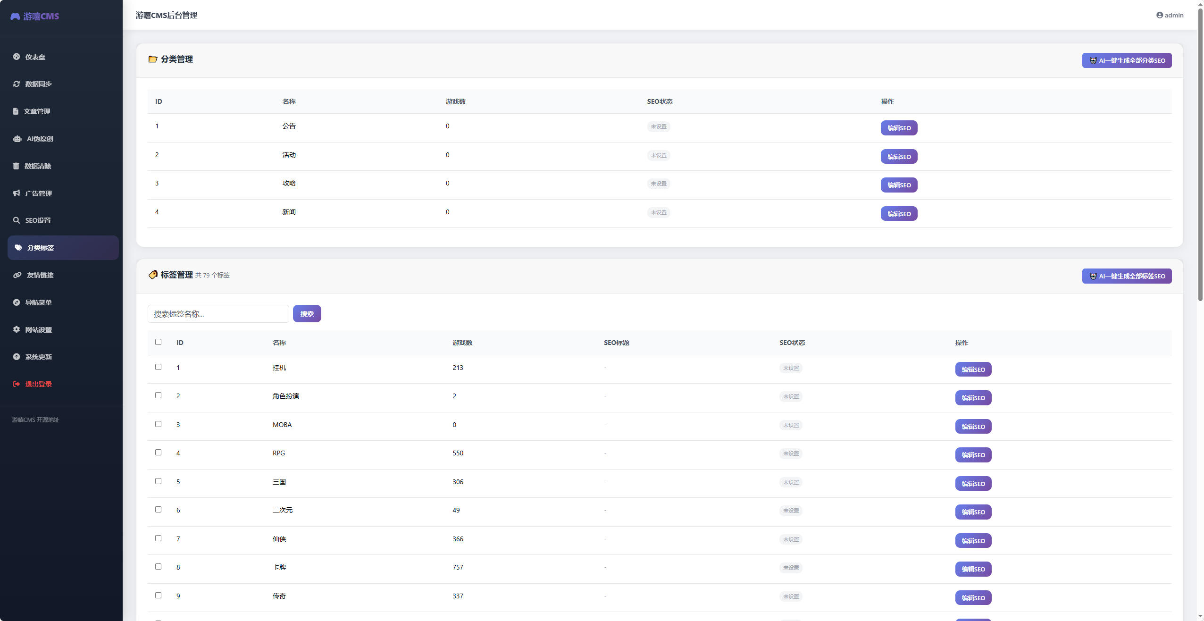Toggle the select-all checkbox in tag table header
The image size is (1204, 621).
click(158, 342)
